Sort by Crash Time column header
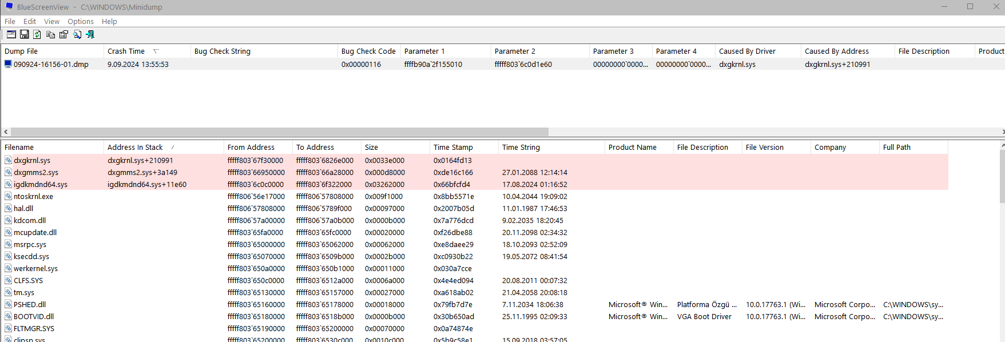1005x342 pixels. click(126, 51)
